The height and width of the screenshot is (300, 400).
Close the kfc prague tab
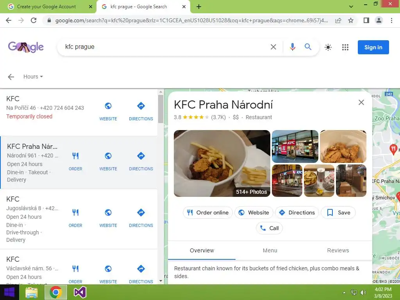(184, 7)
